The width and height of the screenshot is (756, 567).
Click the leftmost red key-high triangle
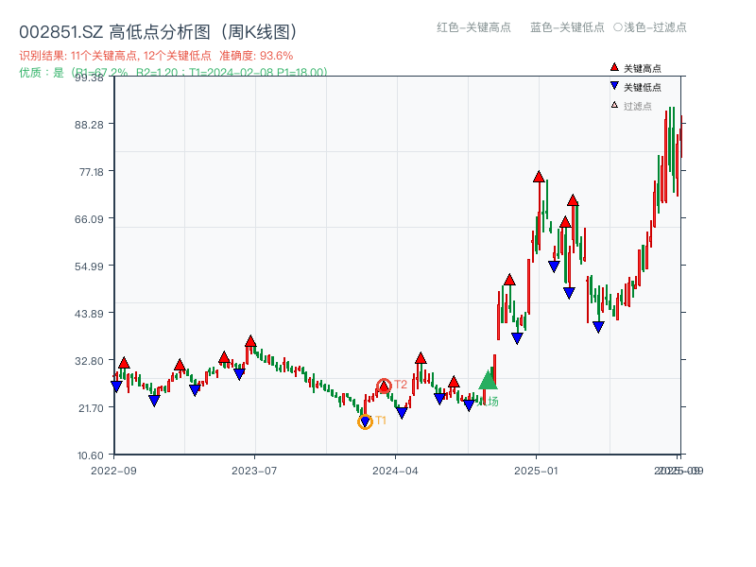(x=124, y=363)
